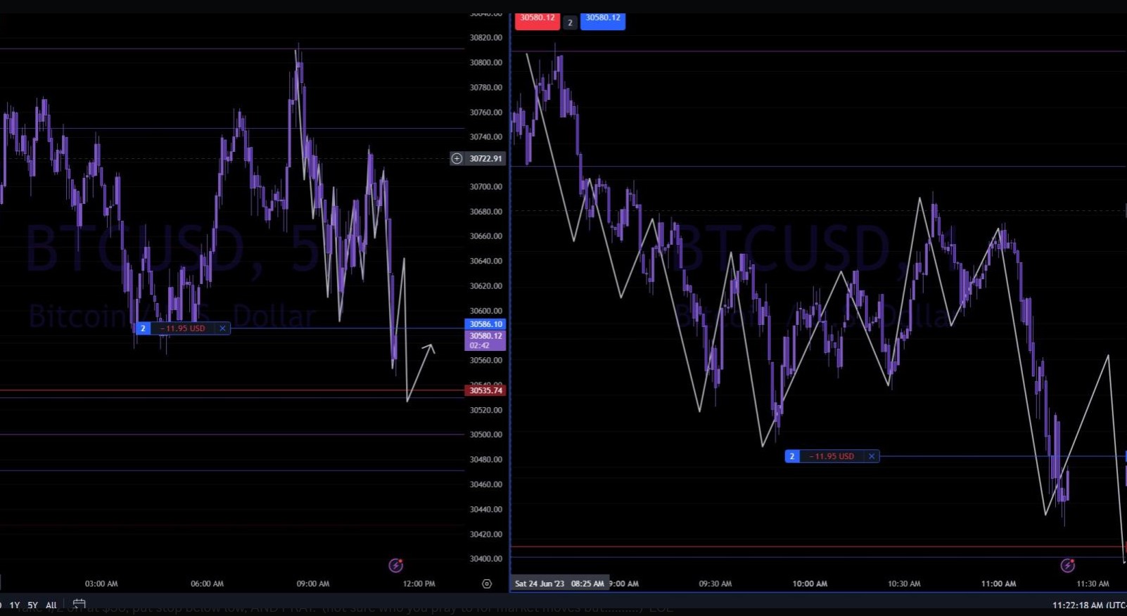This screenshot has height=616, width=1127.
Task: Click the 30700.00 price axis label
Action: coord(486,187)
